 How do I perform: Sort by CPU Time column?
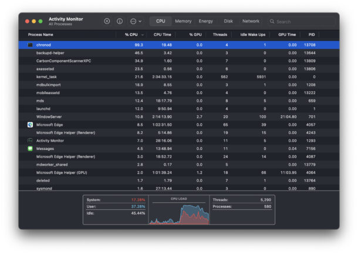(x=162, y=35)
